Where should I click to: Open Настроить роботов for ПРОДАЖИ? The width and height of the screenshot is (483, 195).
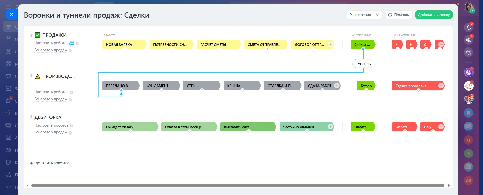click(x=52, y=43)
